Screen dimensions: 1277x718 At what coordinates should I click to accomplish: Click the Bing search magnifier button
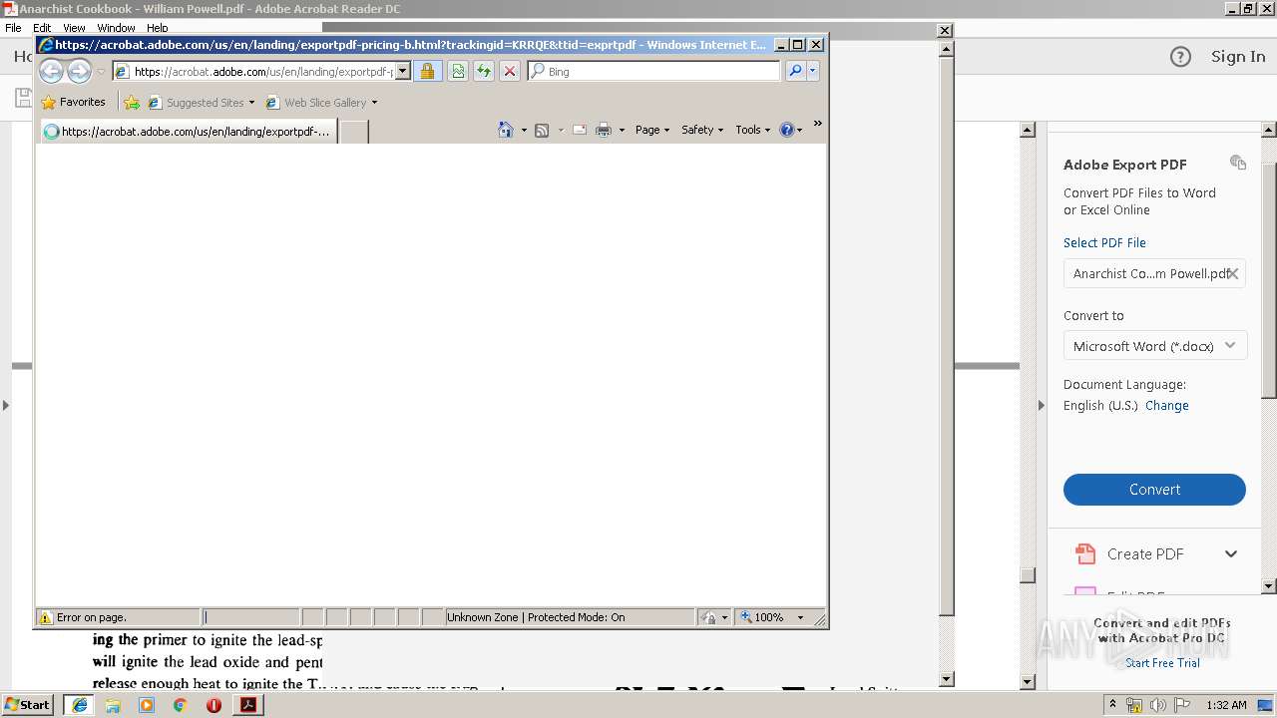pyautogui.click(x=795, y=71)
